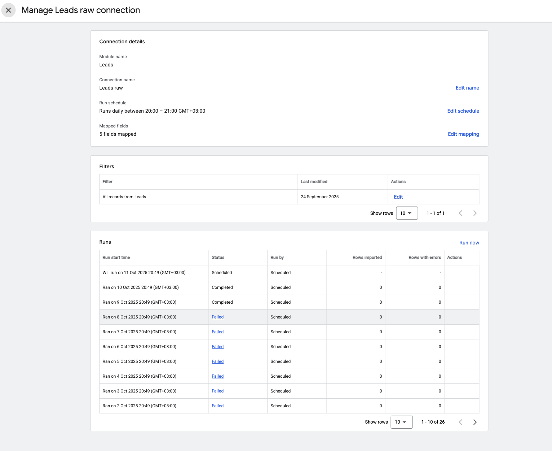Click Edit mapping for mapped fields
This screenshot has height=451, width=552.
point(463,134)
